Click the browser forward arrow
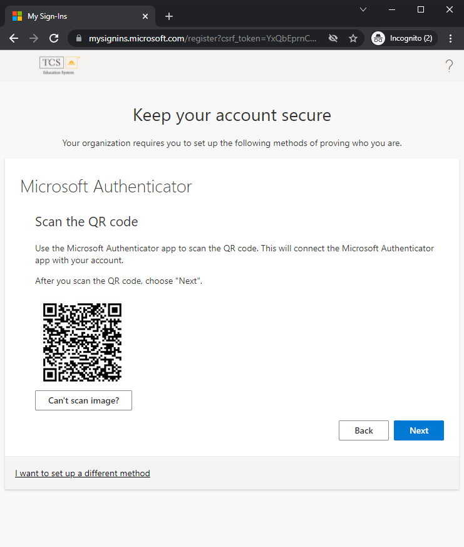 tap(34, 38)
